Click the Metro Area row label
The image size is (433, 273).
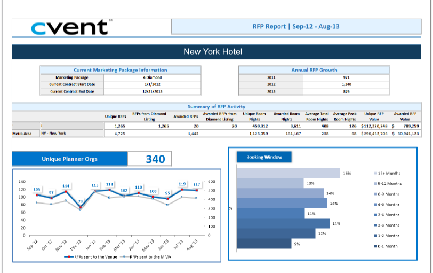pos(22,134)
